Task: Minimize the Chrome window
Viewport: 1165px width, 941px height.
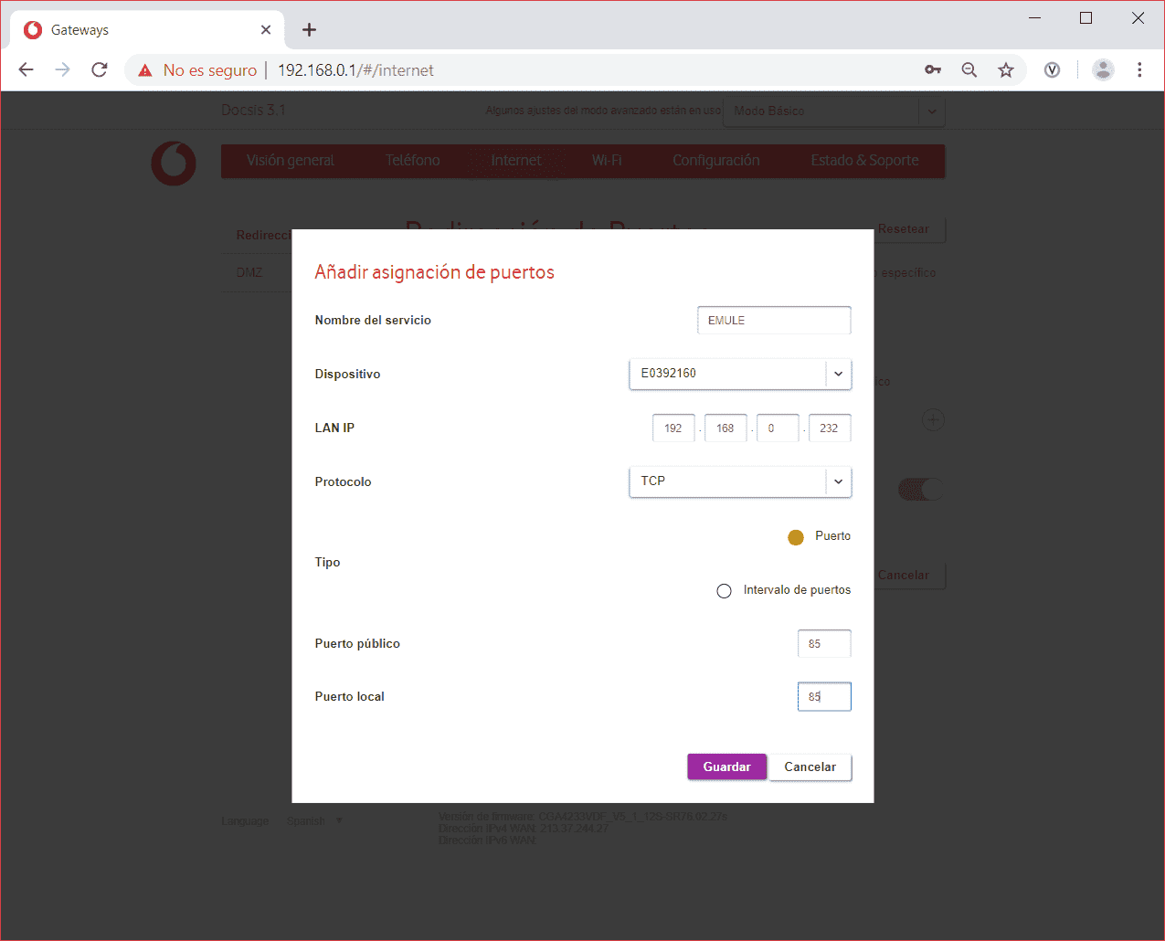Action: coord(1035,18)
